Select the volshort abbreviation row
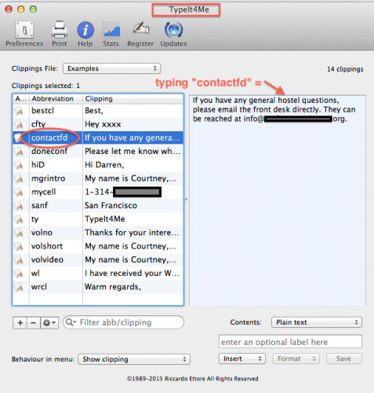 (x=98, y=246)
